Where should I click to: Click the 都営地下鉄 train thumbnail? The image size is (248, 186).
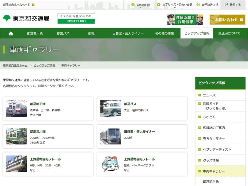(16, 108)
